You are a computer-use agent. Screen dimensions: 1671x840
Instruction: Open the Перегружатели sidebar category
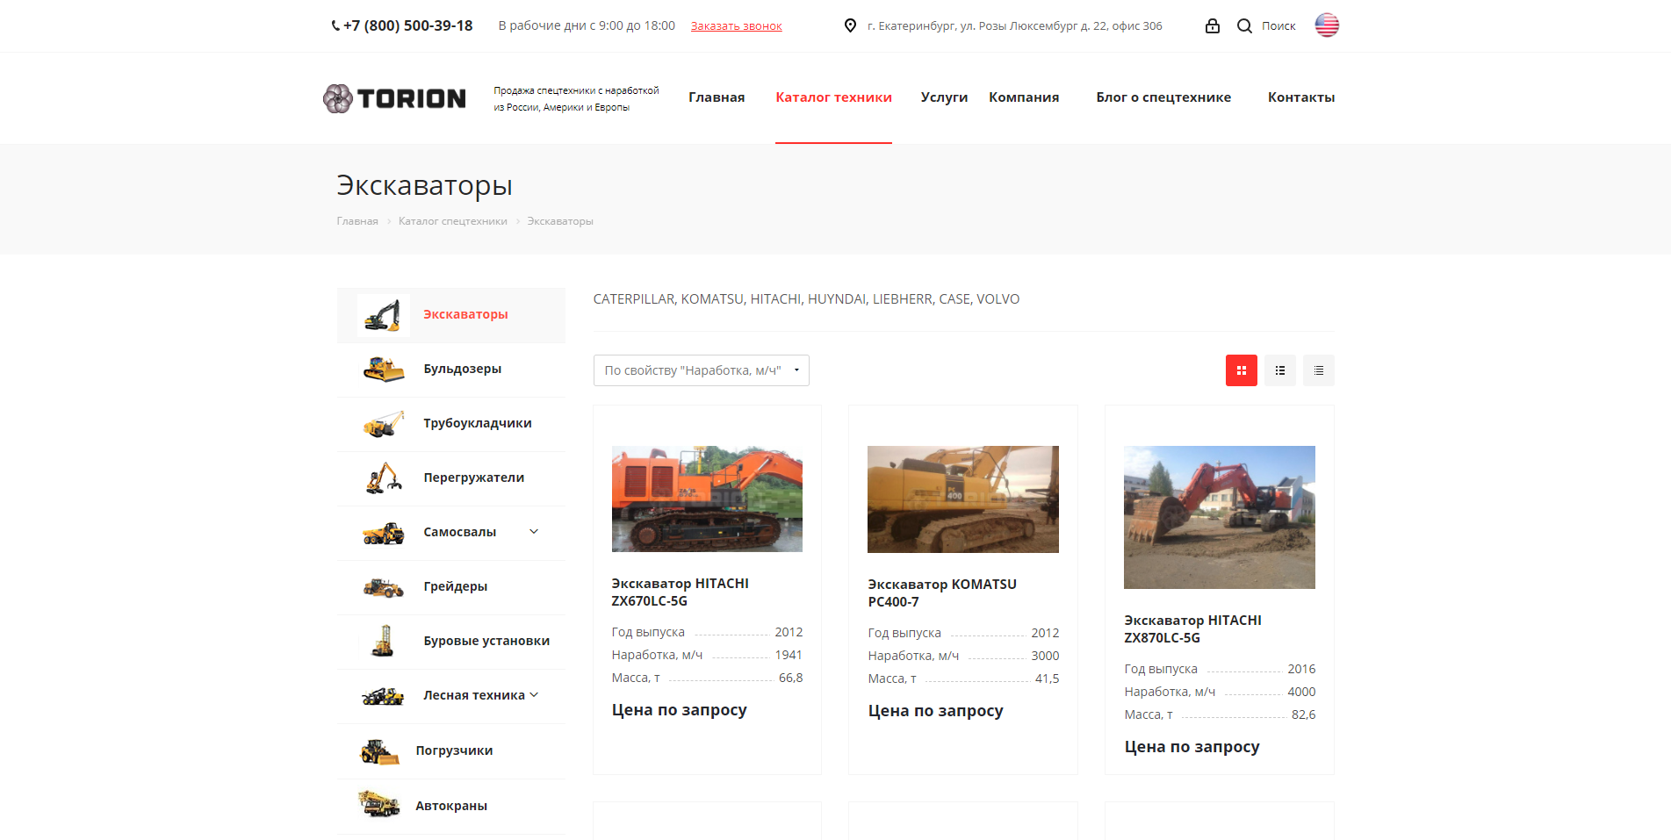pyautogui.click(x=451, y=478)
